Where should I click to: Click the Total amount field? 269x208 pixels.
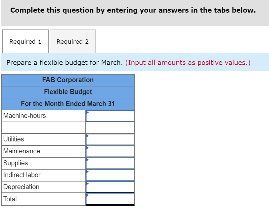(111, 199)
